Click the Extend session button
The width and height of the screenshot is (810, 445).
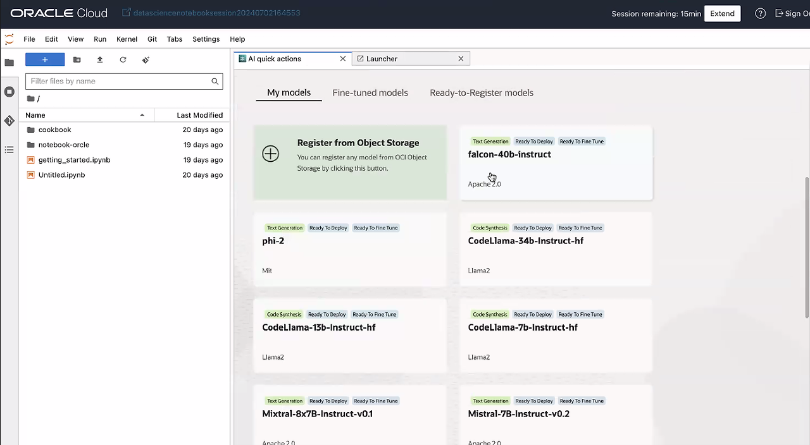[722, 13]
